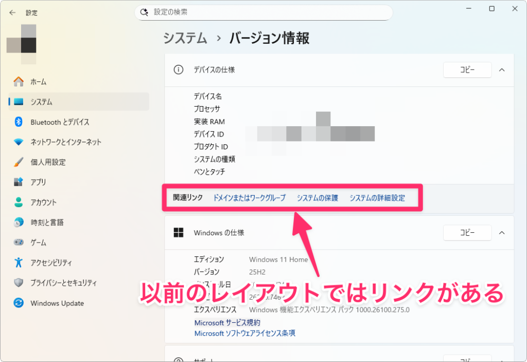Select プライバシーとセキュリティ in the sidebar
Image resolution: width=527 pixels, height=362 pixels.
[63, 283]
